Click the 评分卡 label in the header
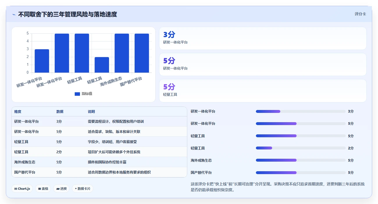 [x=360, y=14]
